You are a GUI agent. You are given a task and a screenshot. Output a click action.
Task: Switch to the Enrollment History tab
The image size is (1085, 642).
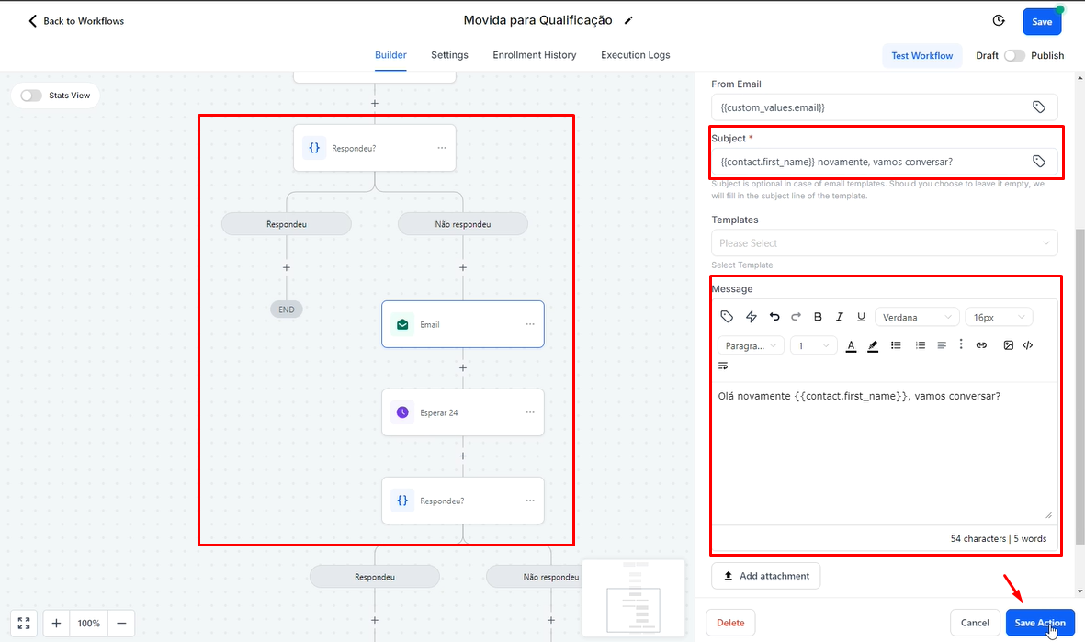(534, 55)
